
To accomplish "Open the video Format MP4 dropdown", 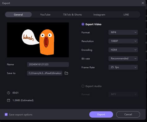I will pyautogui.click(x=123, y=32).
